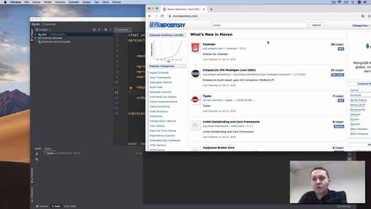Select the pom.xml editor tab in IntelliJ
The width and height of the screenshot is (371, 209).
(x=123, y=30)
